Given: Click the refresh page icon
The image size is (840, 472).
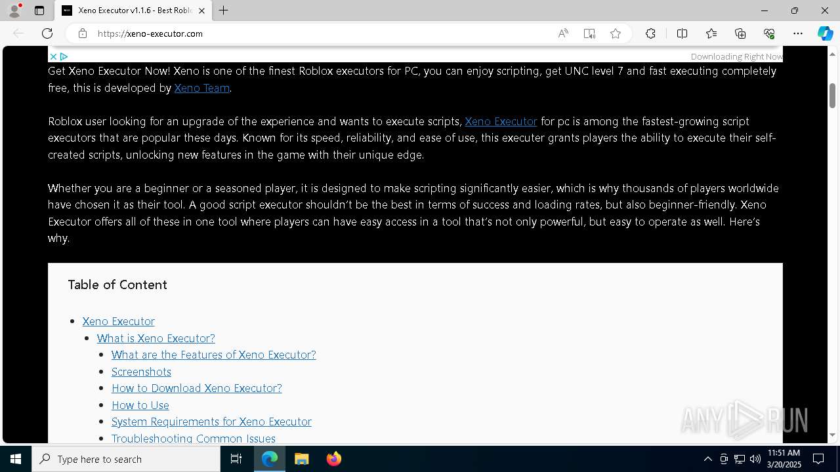Looking at the screenshot, I should click(x=47, y=33).
